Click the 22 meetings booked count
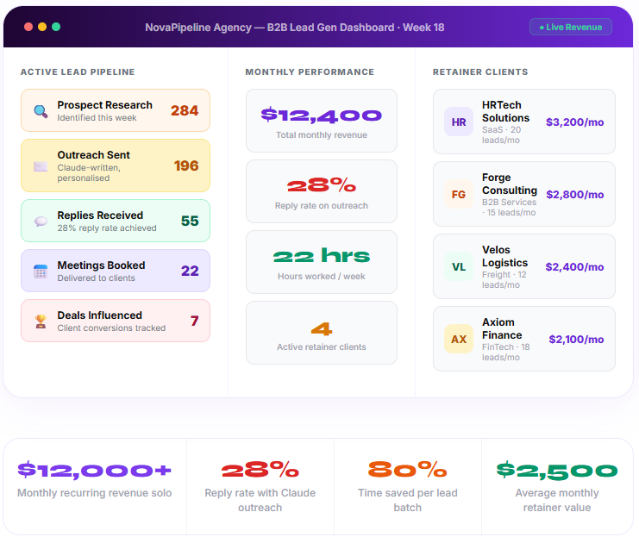 [190, 272]
